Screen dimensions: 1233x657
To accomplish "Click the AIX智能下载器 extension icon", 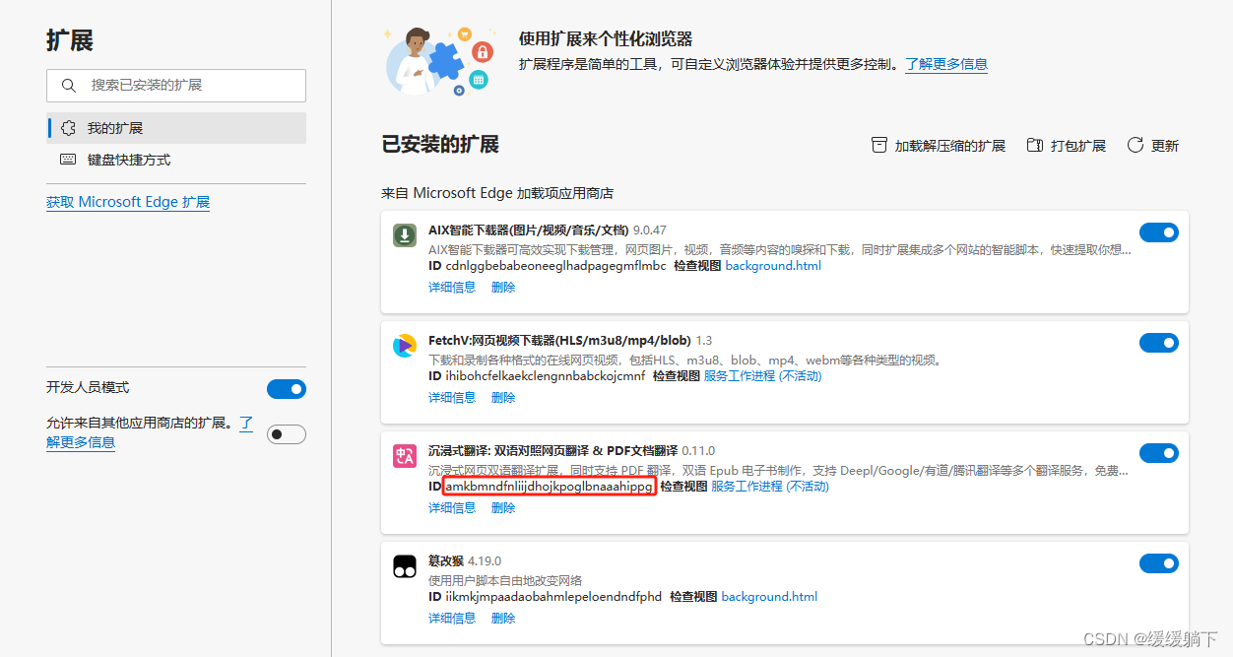I will coord(405,235).
